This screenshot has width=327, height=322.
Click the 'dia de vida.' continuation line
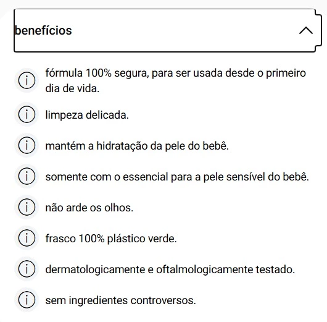click(72, 88)
